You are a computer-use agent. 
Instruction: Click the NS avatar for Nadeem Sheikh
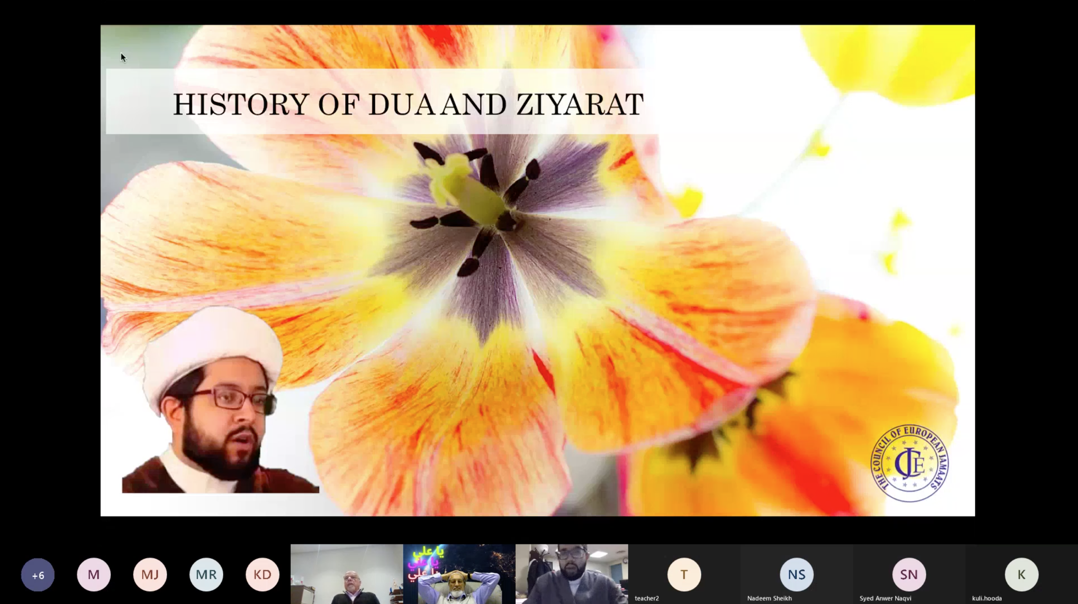point(796,574)
